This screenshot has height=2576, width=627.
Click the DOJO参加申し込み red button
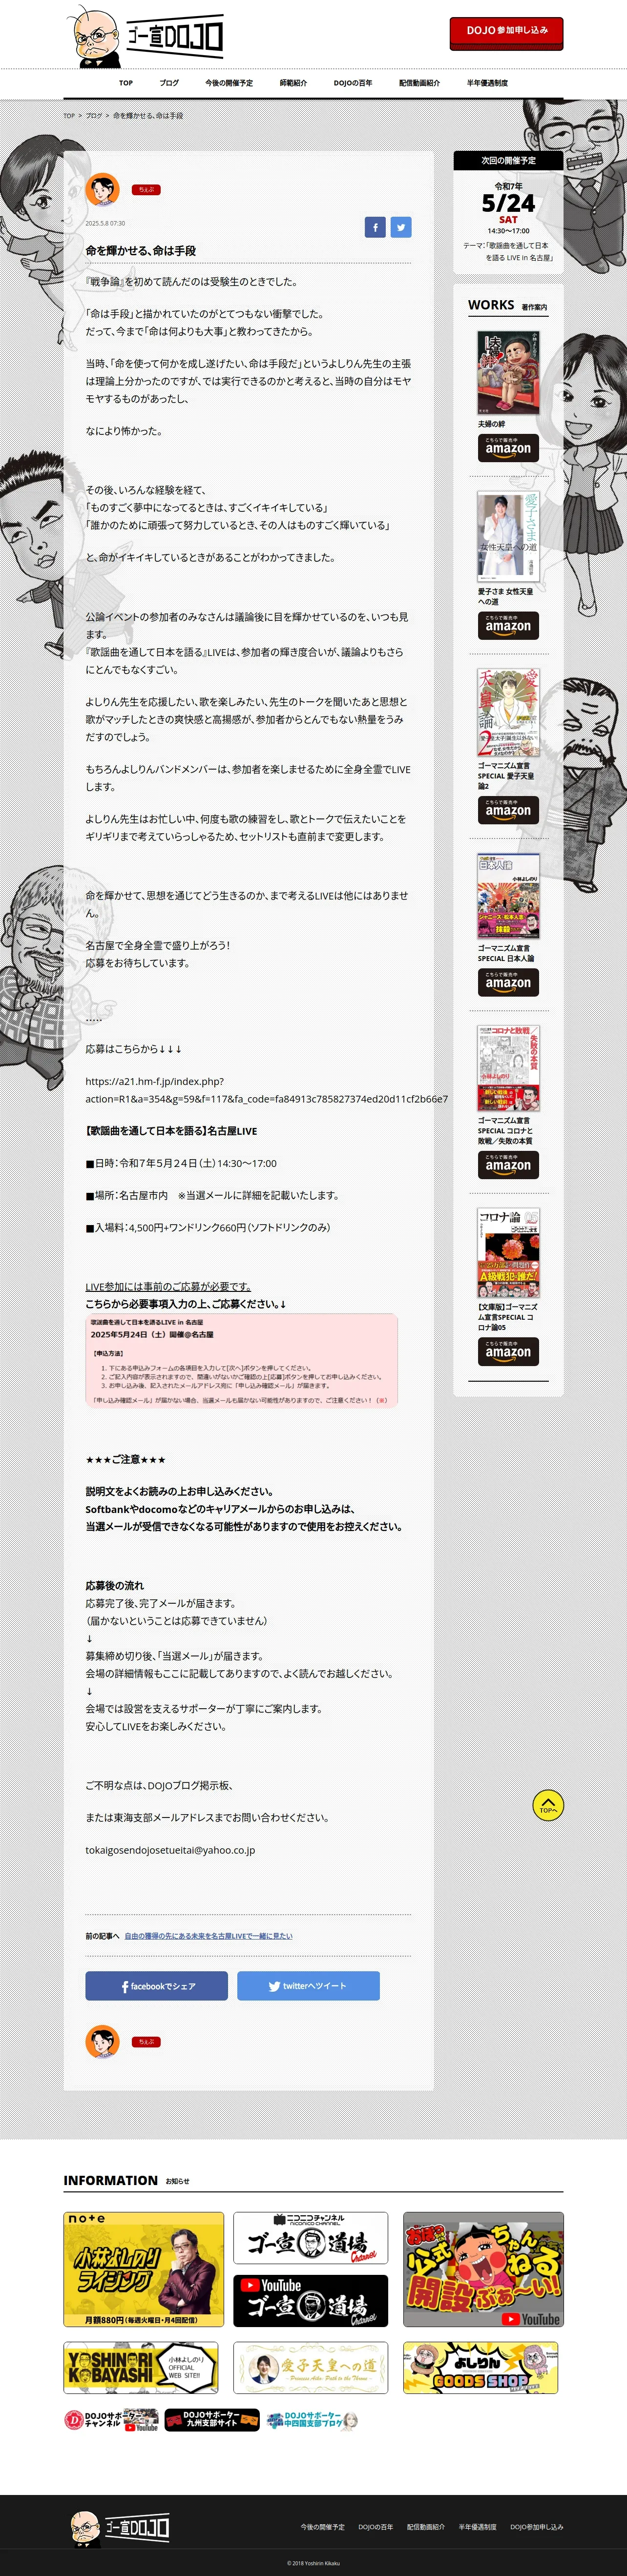click(506, 32)
